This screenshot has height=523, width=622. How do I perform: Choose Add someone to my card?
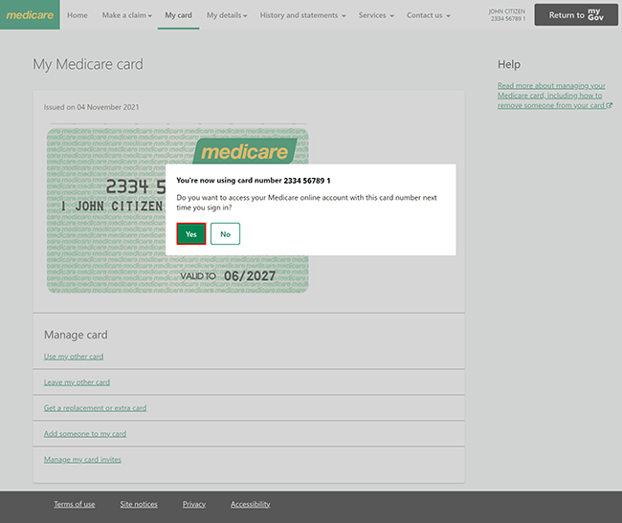85,434
